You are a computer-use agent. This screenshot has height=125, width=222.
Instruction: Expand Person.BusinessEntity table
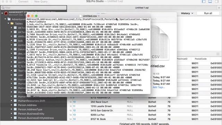coord(11,114)
